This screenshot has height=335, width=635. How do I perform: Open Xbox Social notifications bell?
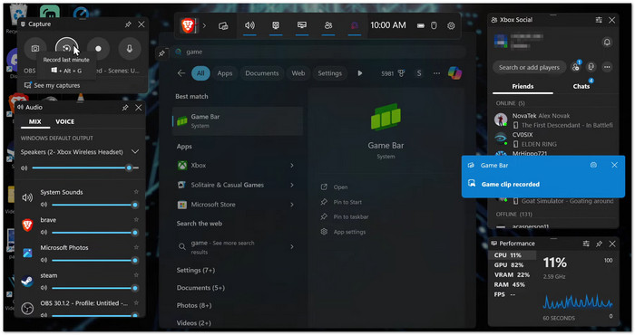pyautogui.click(x=607, y=42)
